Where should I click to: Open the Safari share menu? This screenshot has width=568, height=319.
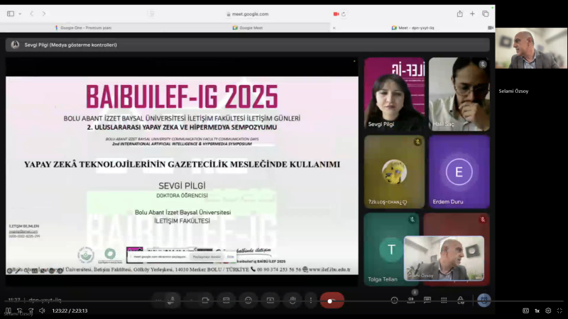[x=459, y=13]
